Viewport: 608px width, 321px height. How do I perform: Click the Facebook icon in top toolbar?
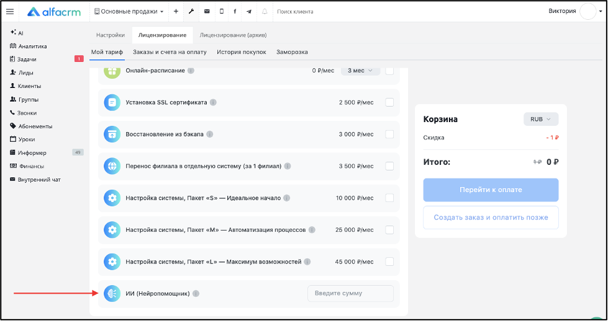235,12
